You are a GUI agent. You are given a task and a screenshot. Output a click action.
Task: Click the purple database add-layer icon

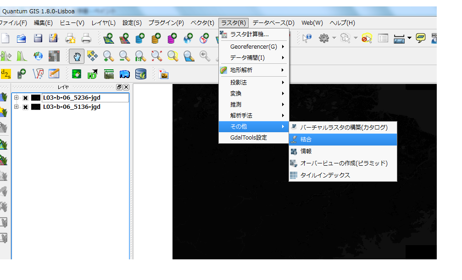click(x=172, y=38)
